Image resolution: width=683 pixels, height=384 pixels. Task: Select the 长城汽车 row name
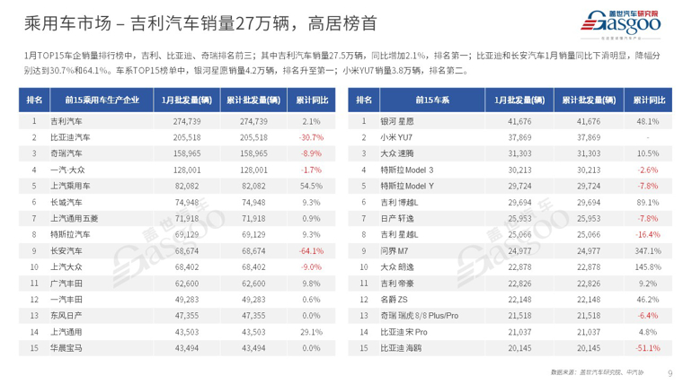pyautogui.click(x=67, y=202)
